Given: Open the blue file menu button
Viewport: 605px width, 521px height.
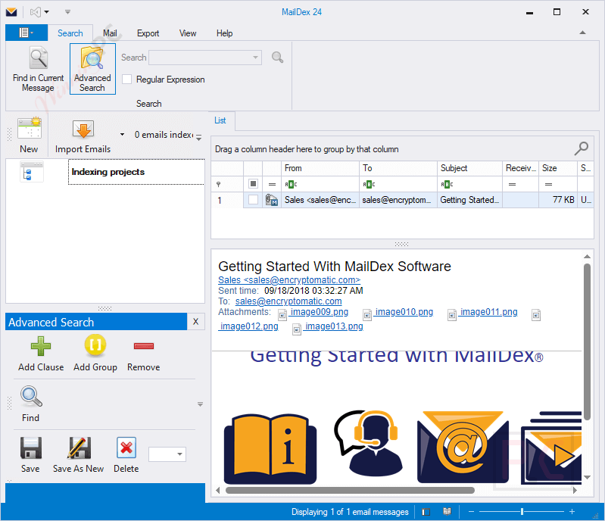Looking at the screenshot, I should point(27,33).
